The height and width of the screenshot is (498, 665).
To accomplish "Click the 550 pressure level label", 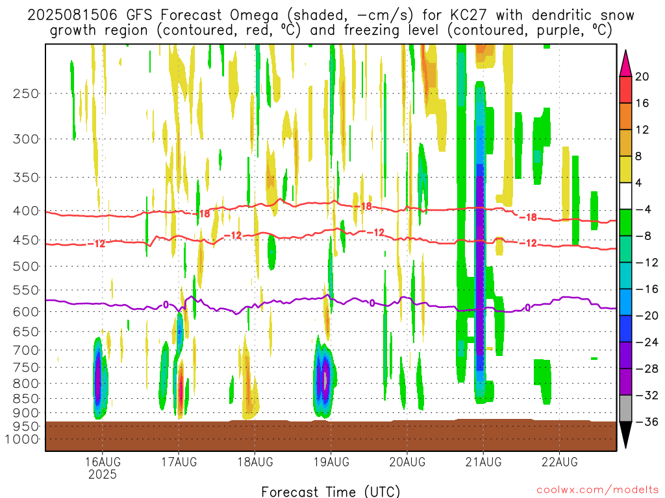I will 26,290.
